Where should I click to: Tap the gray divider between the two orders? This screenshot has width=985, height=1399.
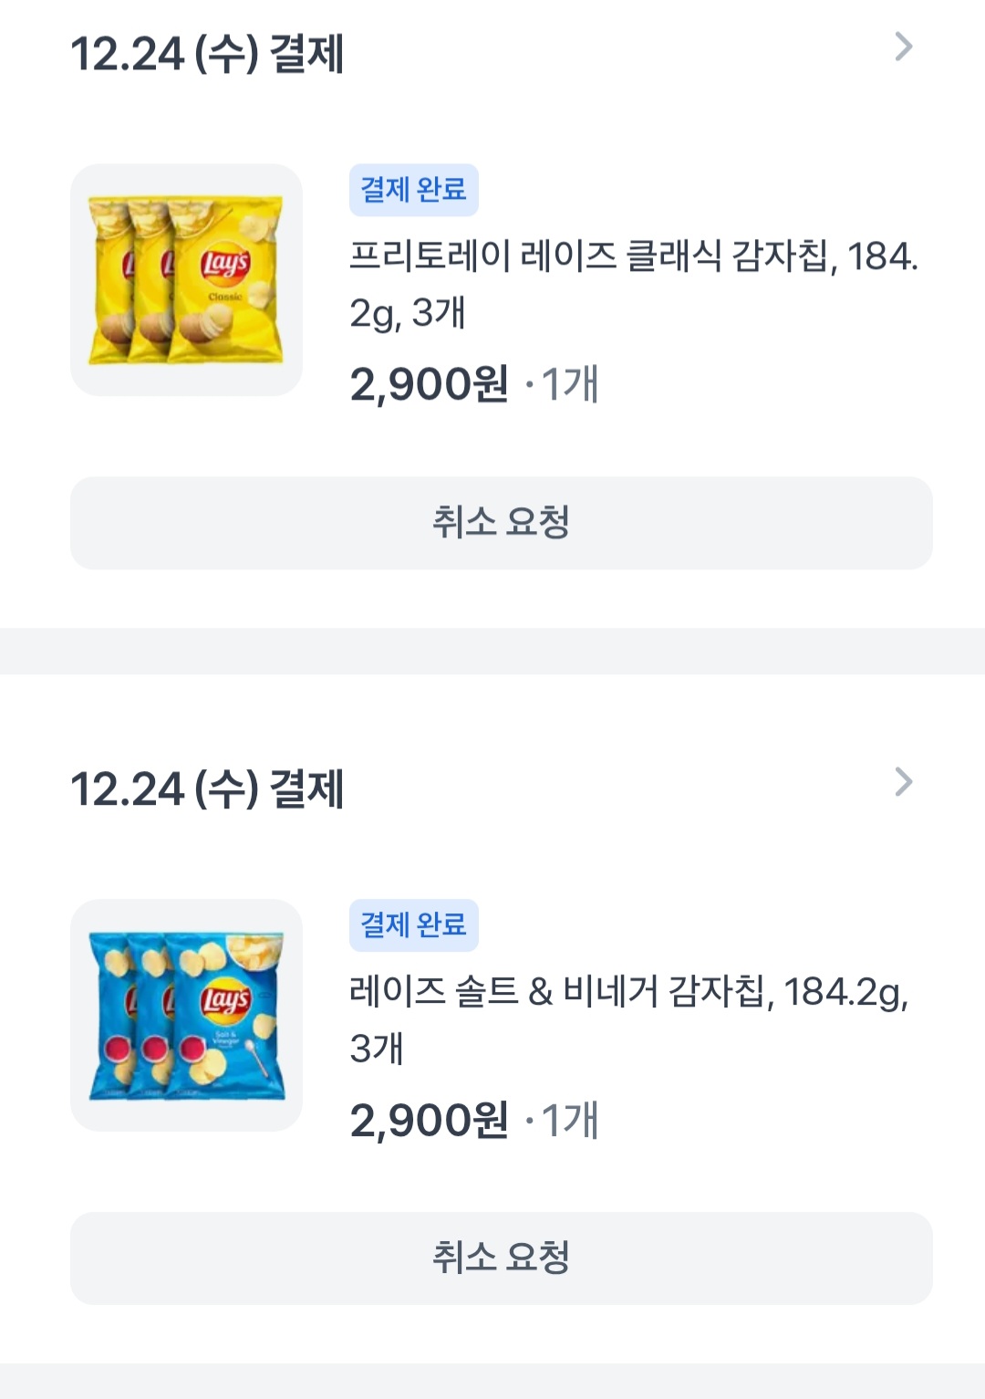493,651
